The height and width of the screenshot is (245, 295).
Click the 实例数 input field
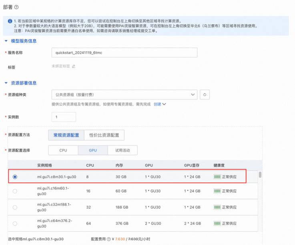coord(64,117)
